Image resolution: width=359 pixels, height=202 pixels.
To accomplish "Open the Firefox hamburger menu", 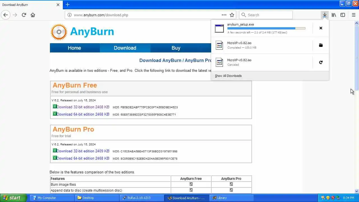I will [353, 15].
